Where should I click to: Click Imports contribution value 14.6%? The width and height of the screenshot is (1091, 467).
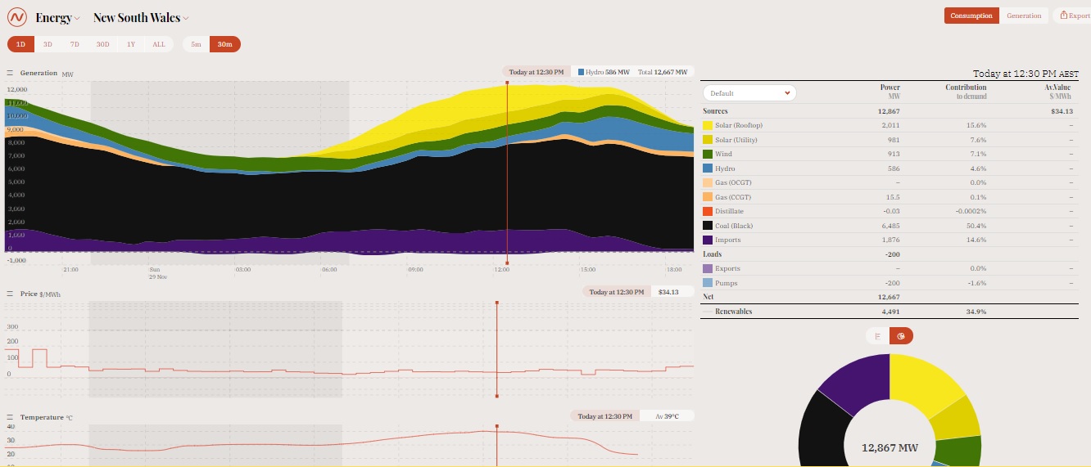coord(976,240)
